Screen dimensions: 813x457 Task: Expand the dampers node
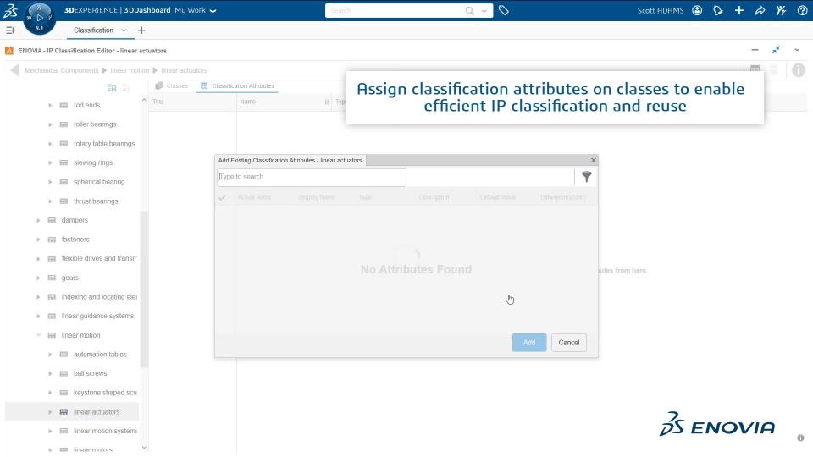(x=38, y=220)
